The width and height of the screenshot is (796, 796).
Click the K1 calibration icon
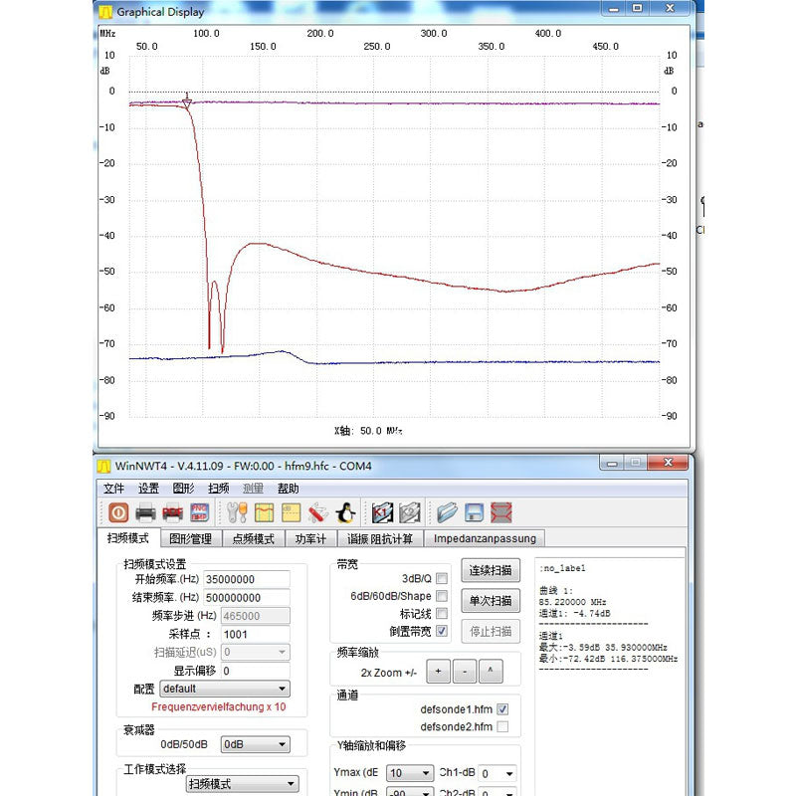[x=382, y=512]
